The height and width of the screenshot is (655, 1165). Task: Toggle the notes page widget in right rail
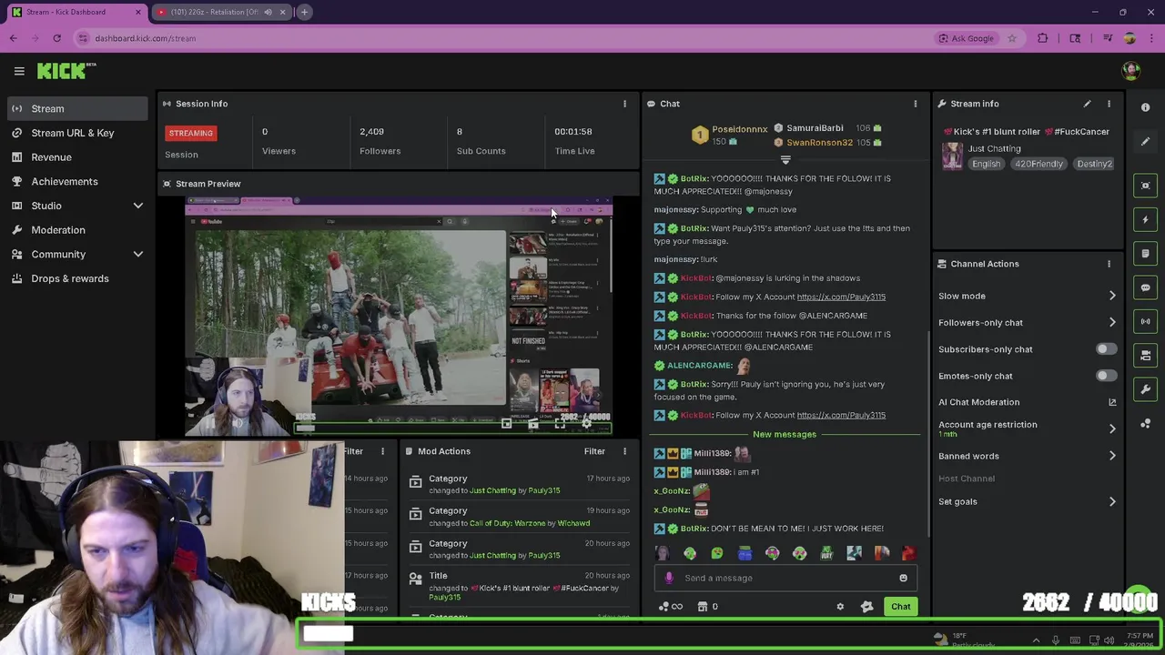pyautogui.click(x=1145, y=254)
